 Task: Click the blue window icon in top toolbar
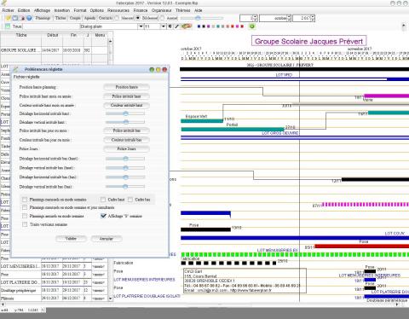[x=15, y=18]
